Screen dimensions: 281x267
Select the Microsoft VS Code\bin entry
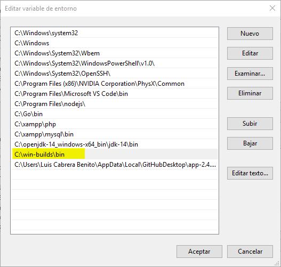tap(115, 94)
